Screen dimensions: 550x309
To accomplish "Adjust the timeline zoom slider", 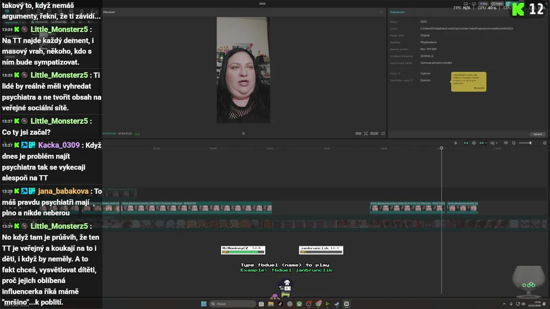I will pyautogui.click(x=530, y=143).
